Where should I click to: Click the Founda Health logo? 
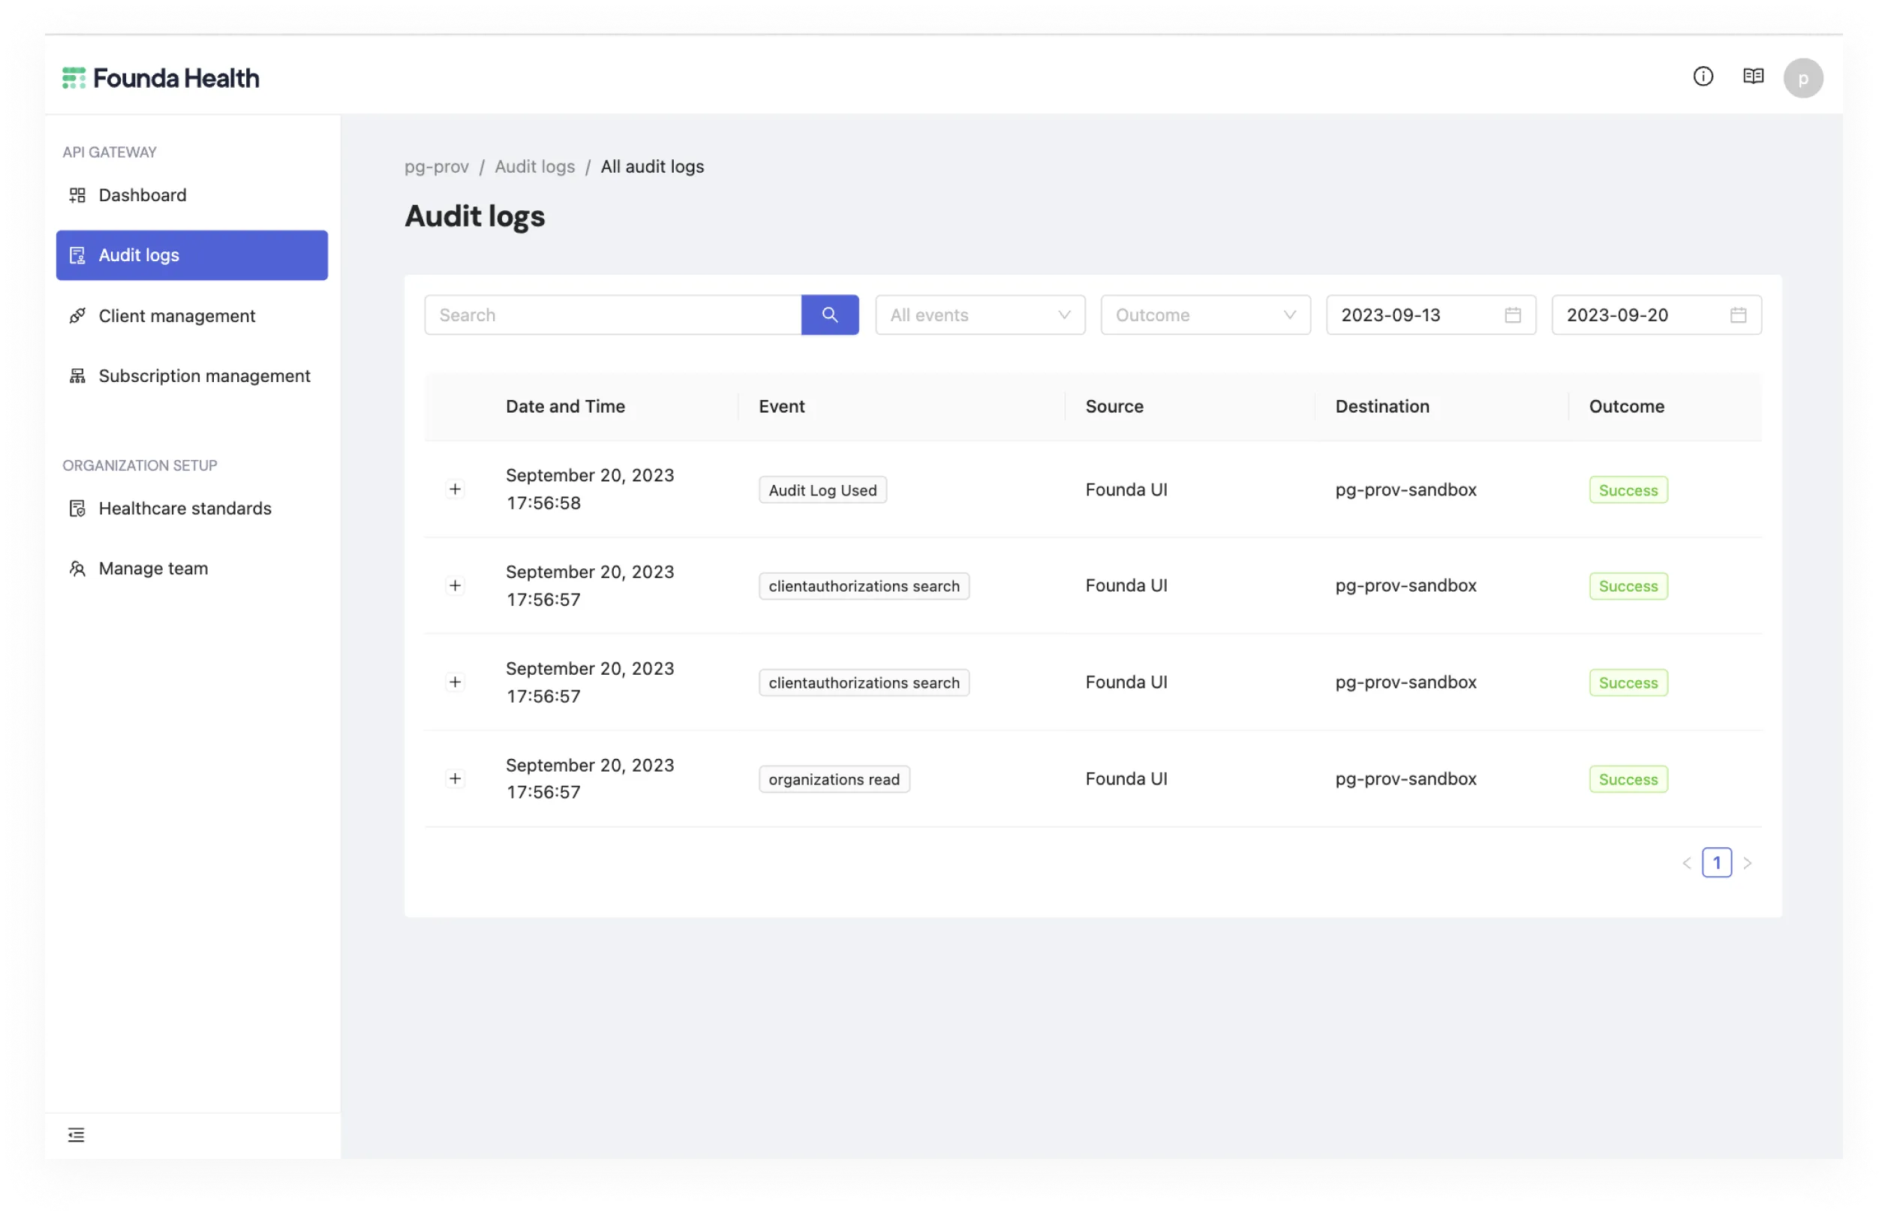[161, 78]
